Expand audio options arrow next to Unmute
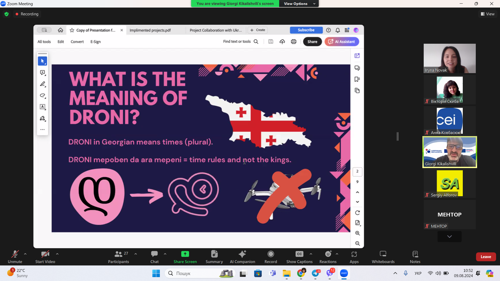500x281 pixels. click(x=25, y=254)
